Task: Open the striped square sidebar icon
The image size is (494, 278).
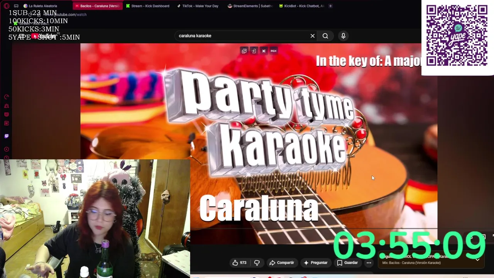Action: pyautogui.click(x=7, y=115)
